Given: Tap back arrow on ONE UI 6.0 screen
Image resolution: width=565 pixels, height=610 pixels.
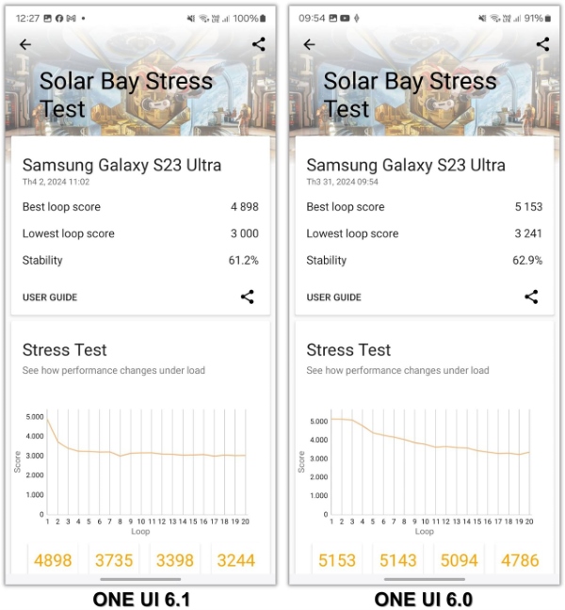Looking at the screenshot, I should pos(309,44).
